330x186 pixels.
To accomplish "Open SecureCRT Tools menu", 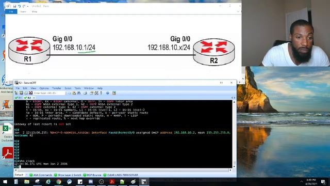I will 77,88.
